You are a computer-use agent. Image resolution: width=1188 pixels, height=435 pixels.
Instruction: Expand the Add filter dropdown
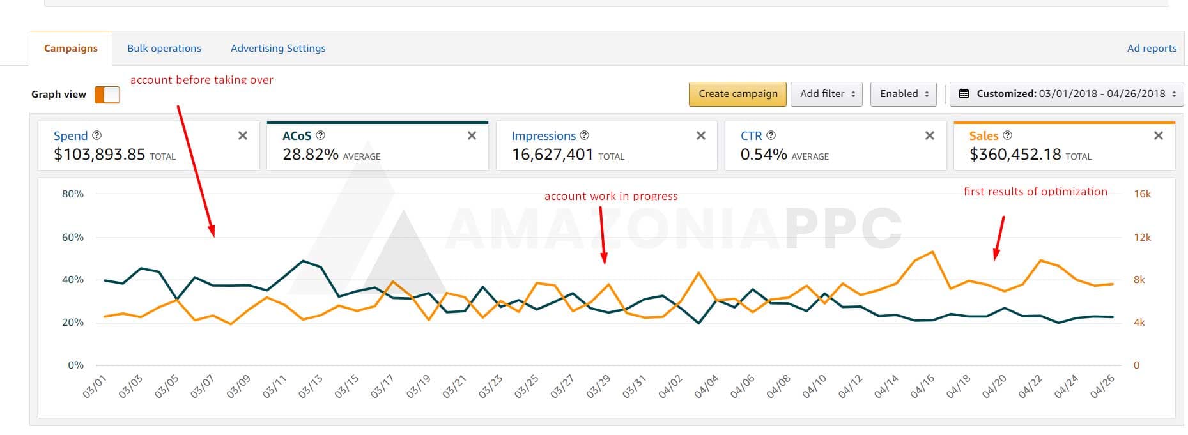[827, 94]
